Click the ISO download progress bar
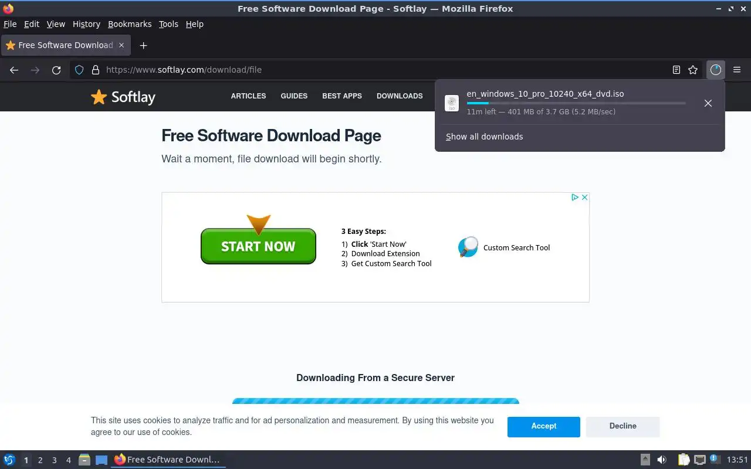Image resolution: width=751 pixels, height=469 pixels. (x=576, y=103)
